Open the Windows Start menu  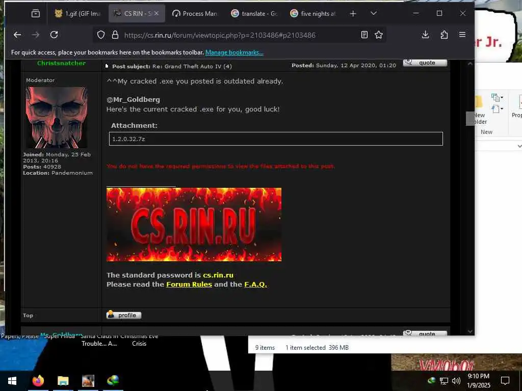12,381
